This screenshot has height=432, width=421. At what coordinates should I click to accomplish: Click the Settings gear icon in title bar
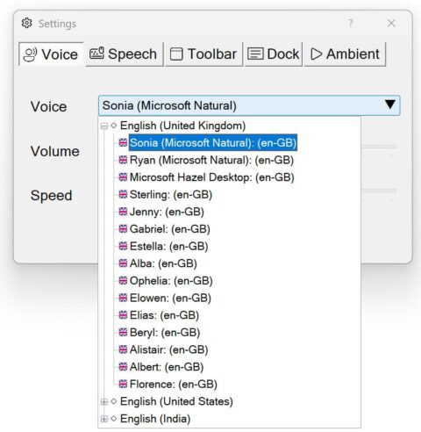point(27,23)
